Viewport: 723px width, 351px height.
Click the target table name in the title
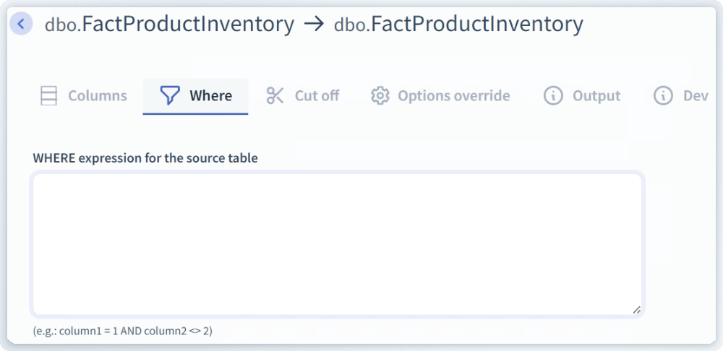(458, 25)
